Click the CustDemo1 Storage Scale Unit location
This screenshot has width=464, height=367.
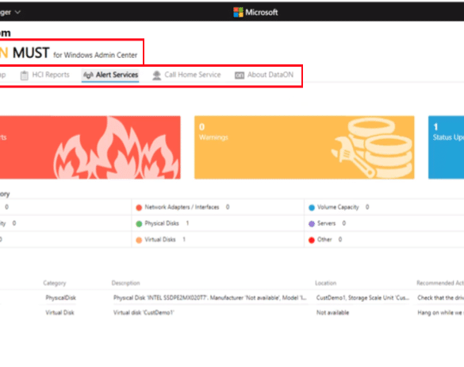(362, 298)
